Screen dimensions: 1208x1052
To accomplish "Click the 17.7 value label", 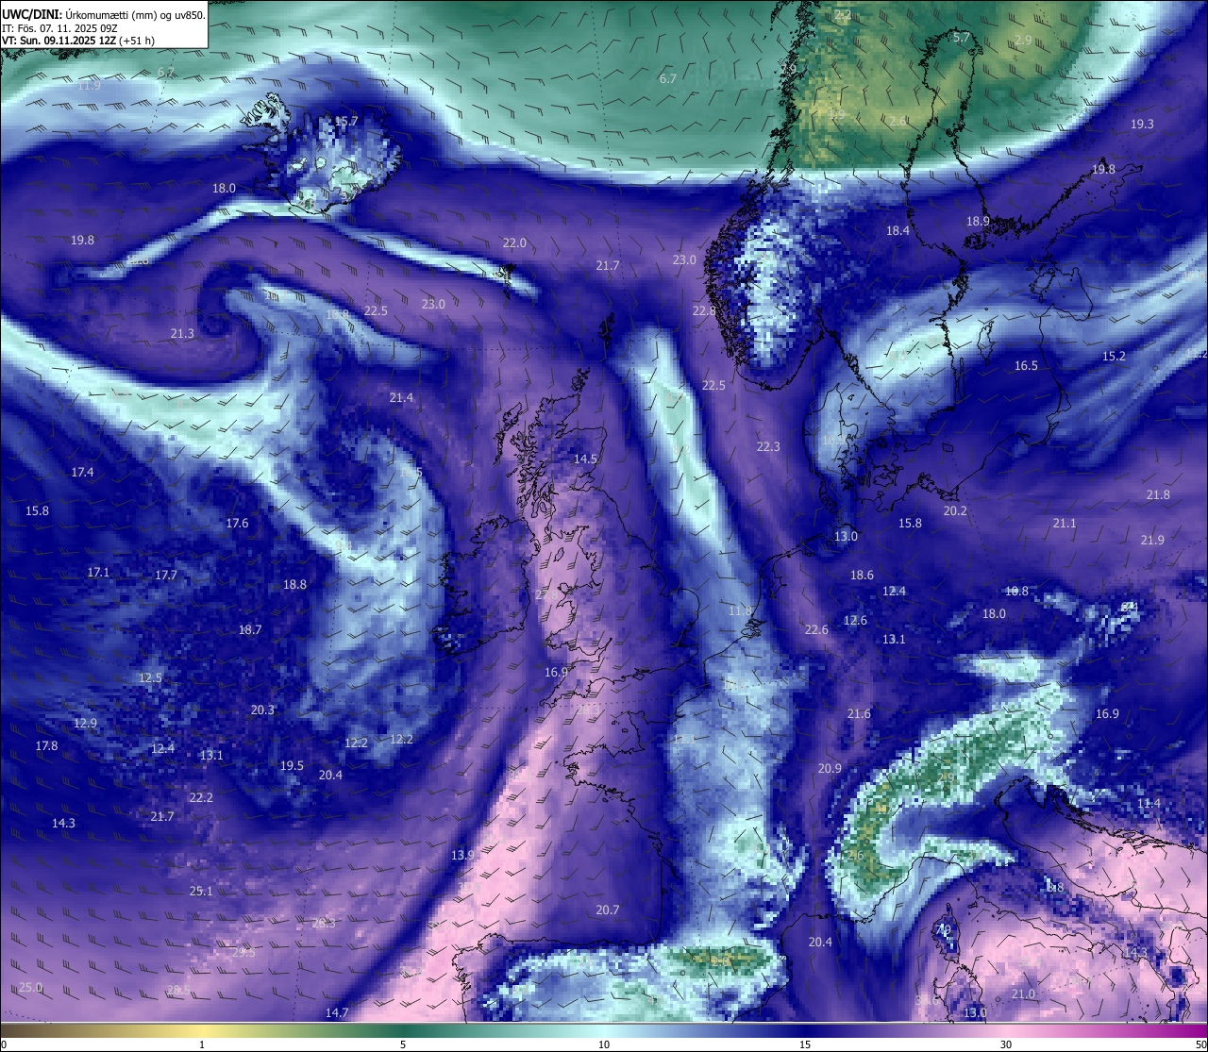I will 166,575.
